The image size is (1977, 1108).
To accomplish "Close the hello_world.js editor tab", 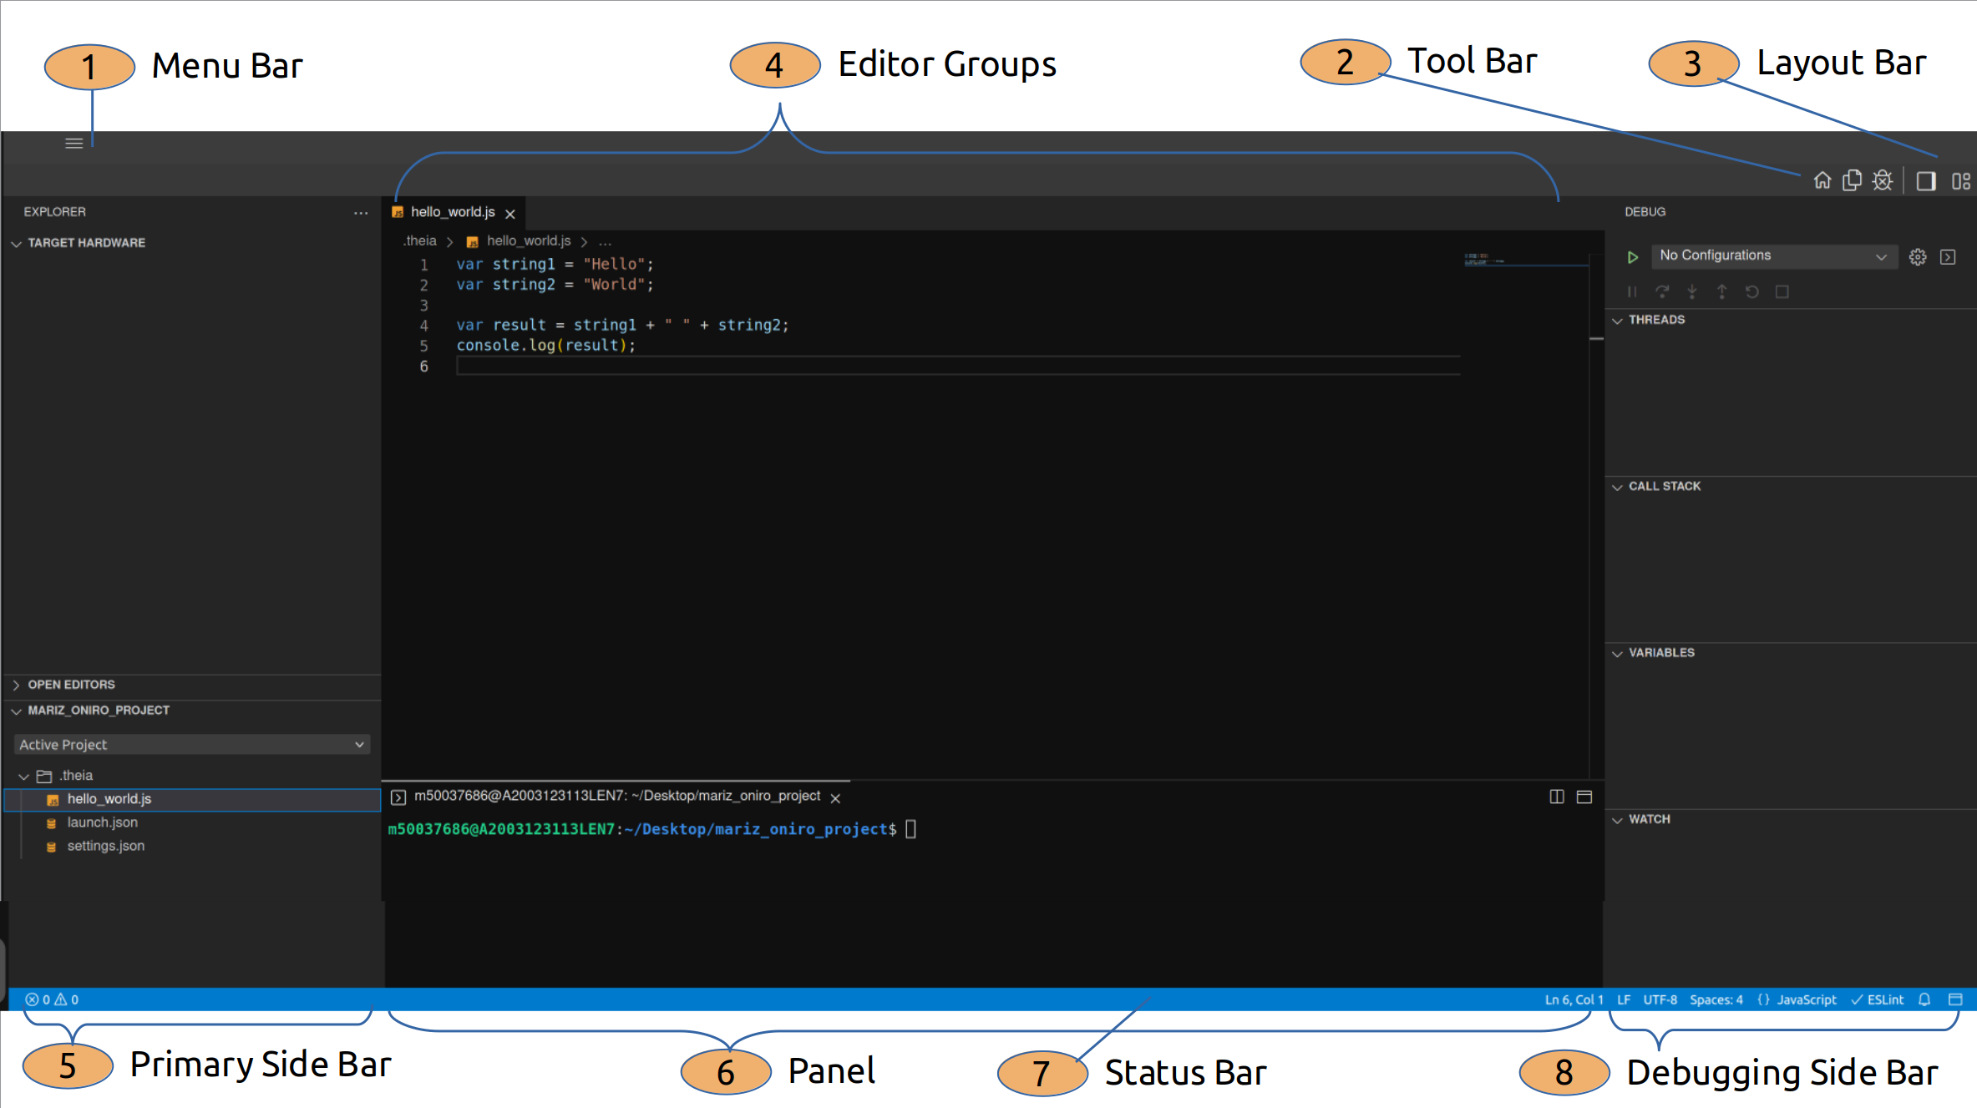I will pyautogui.click(x=510, y=214).
